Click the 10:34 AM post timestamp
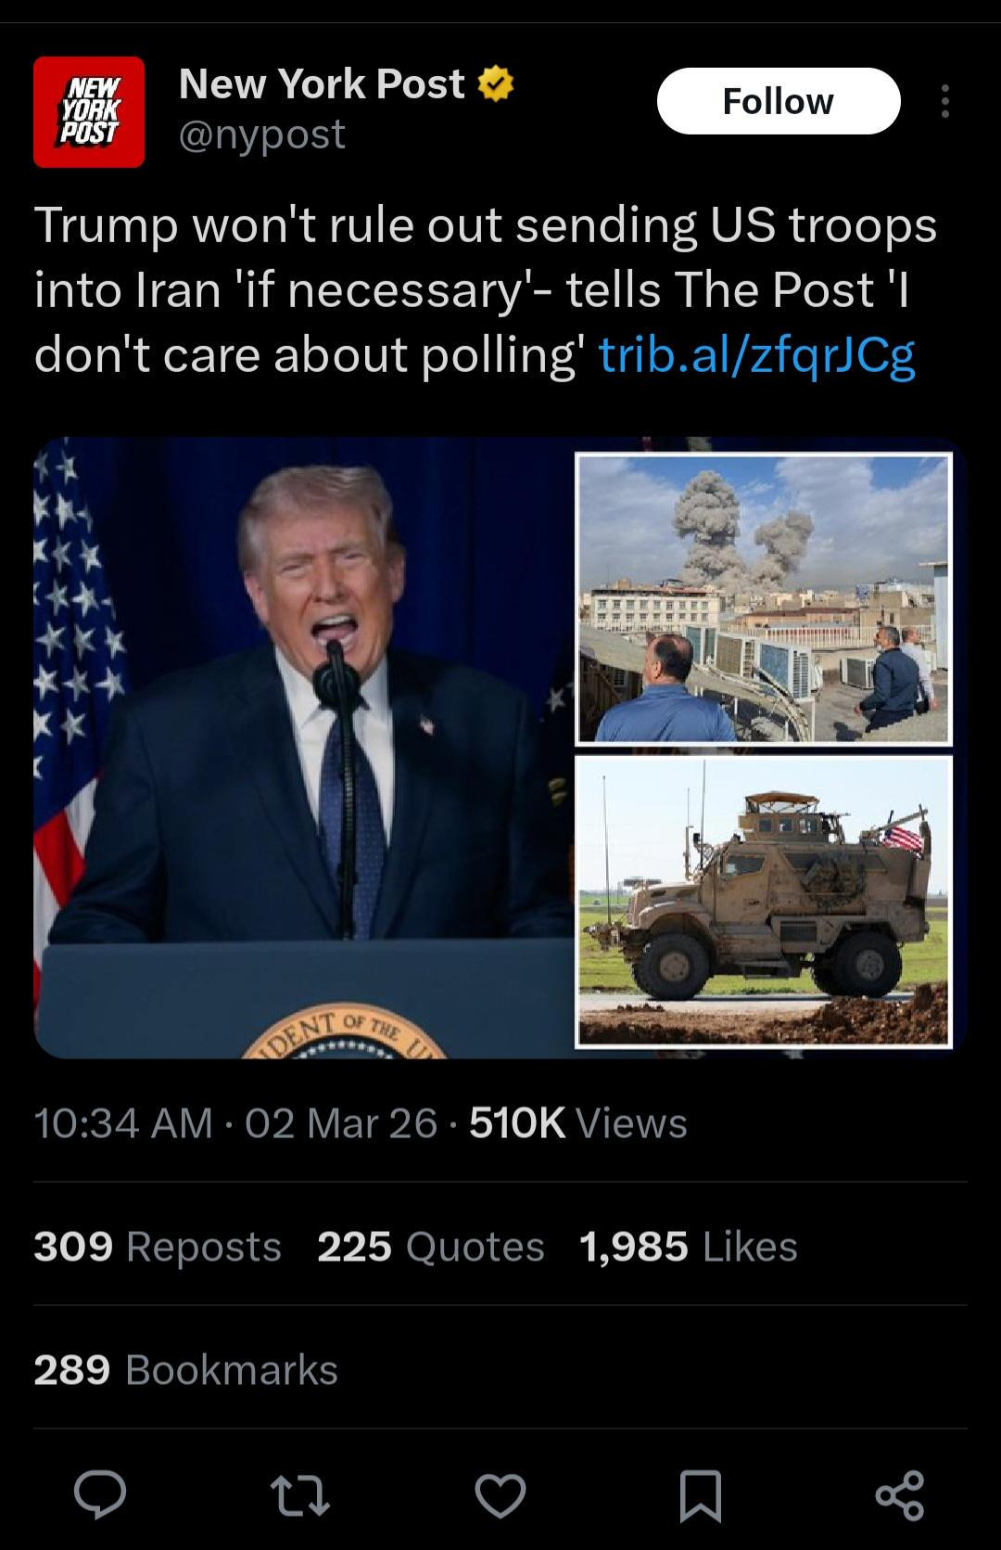This screenshot has height=1550, width=1001. click(123, 1123)
